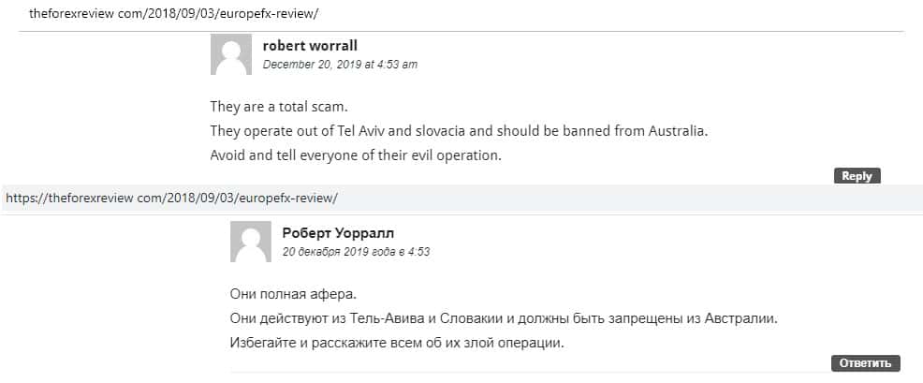Image resolution: width=923 pixels, height=383 pixels.
Task: Click Роберт Уорралл's grey avatar icon
Action: point(251,242)
